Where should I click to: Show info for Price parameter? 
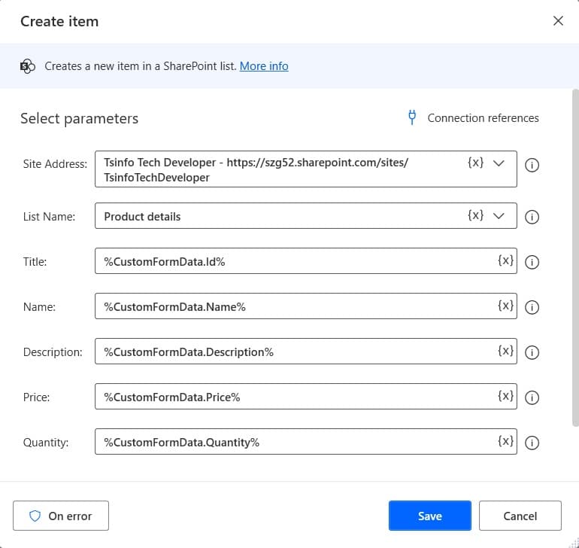pos(532,397)
